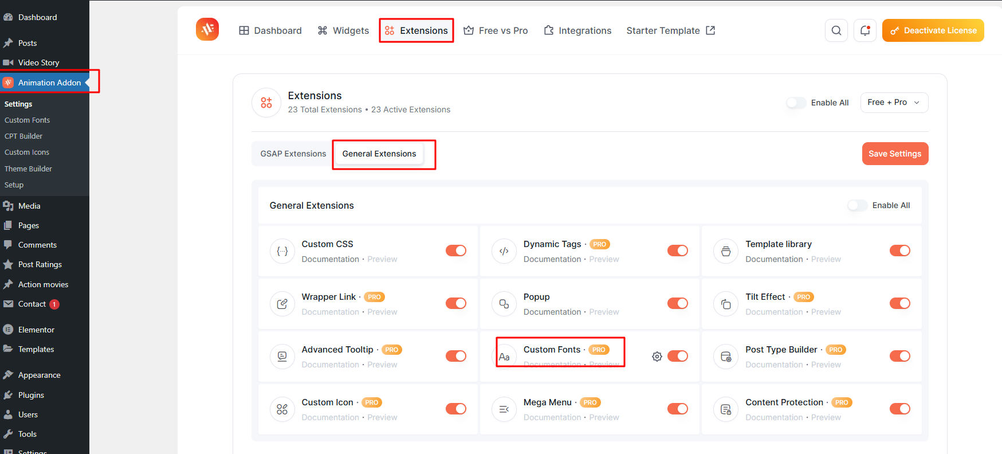Open CPT Builder sidebar submenu item

click(23, 136)
